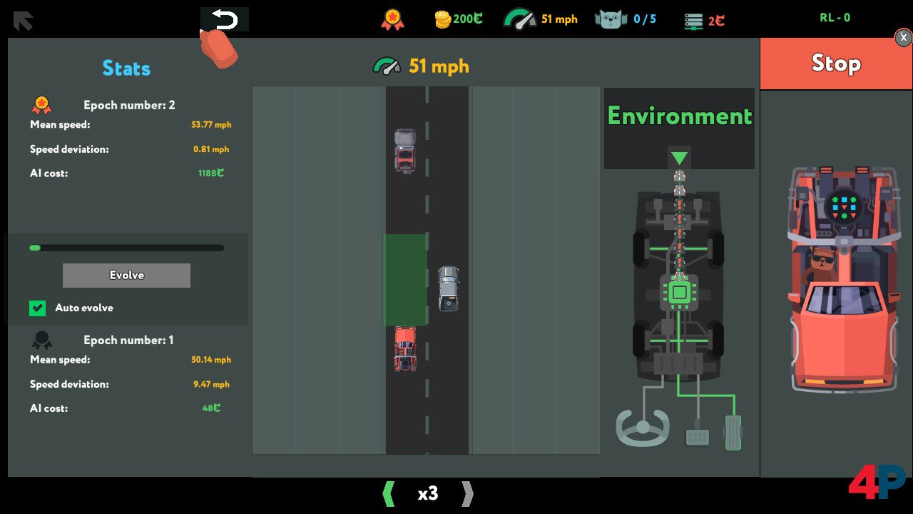913x514 pixels.
Task: Decrease simulation speed with left green arrow
Action: coord(389,493)
